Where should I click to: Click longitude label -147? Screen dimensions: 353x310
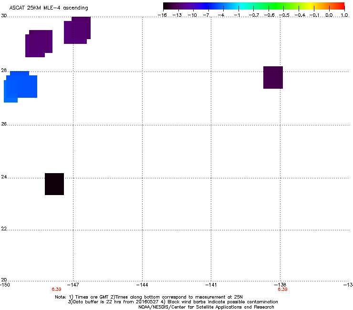73,285
